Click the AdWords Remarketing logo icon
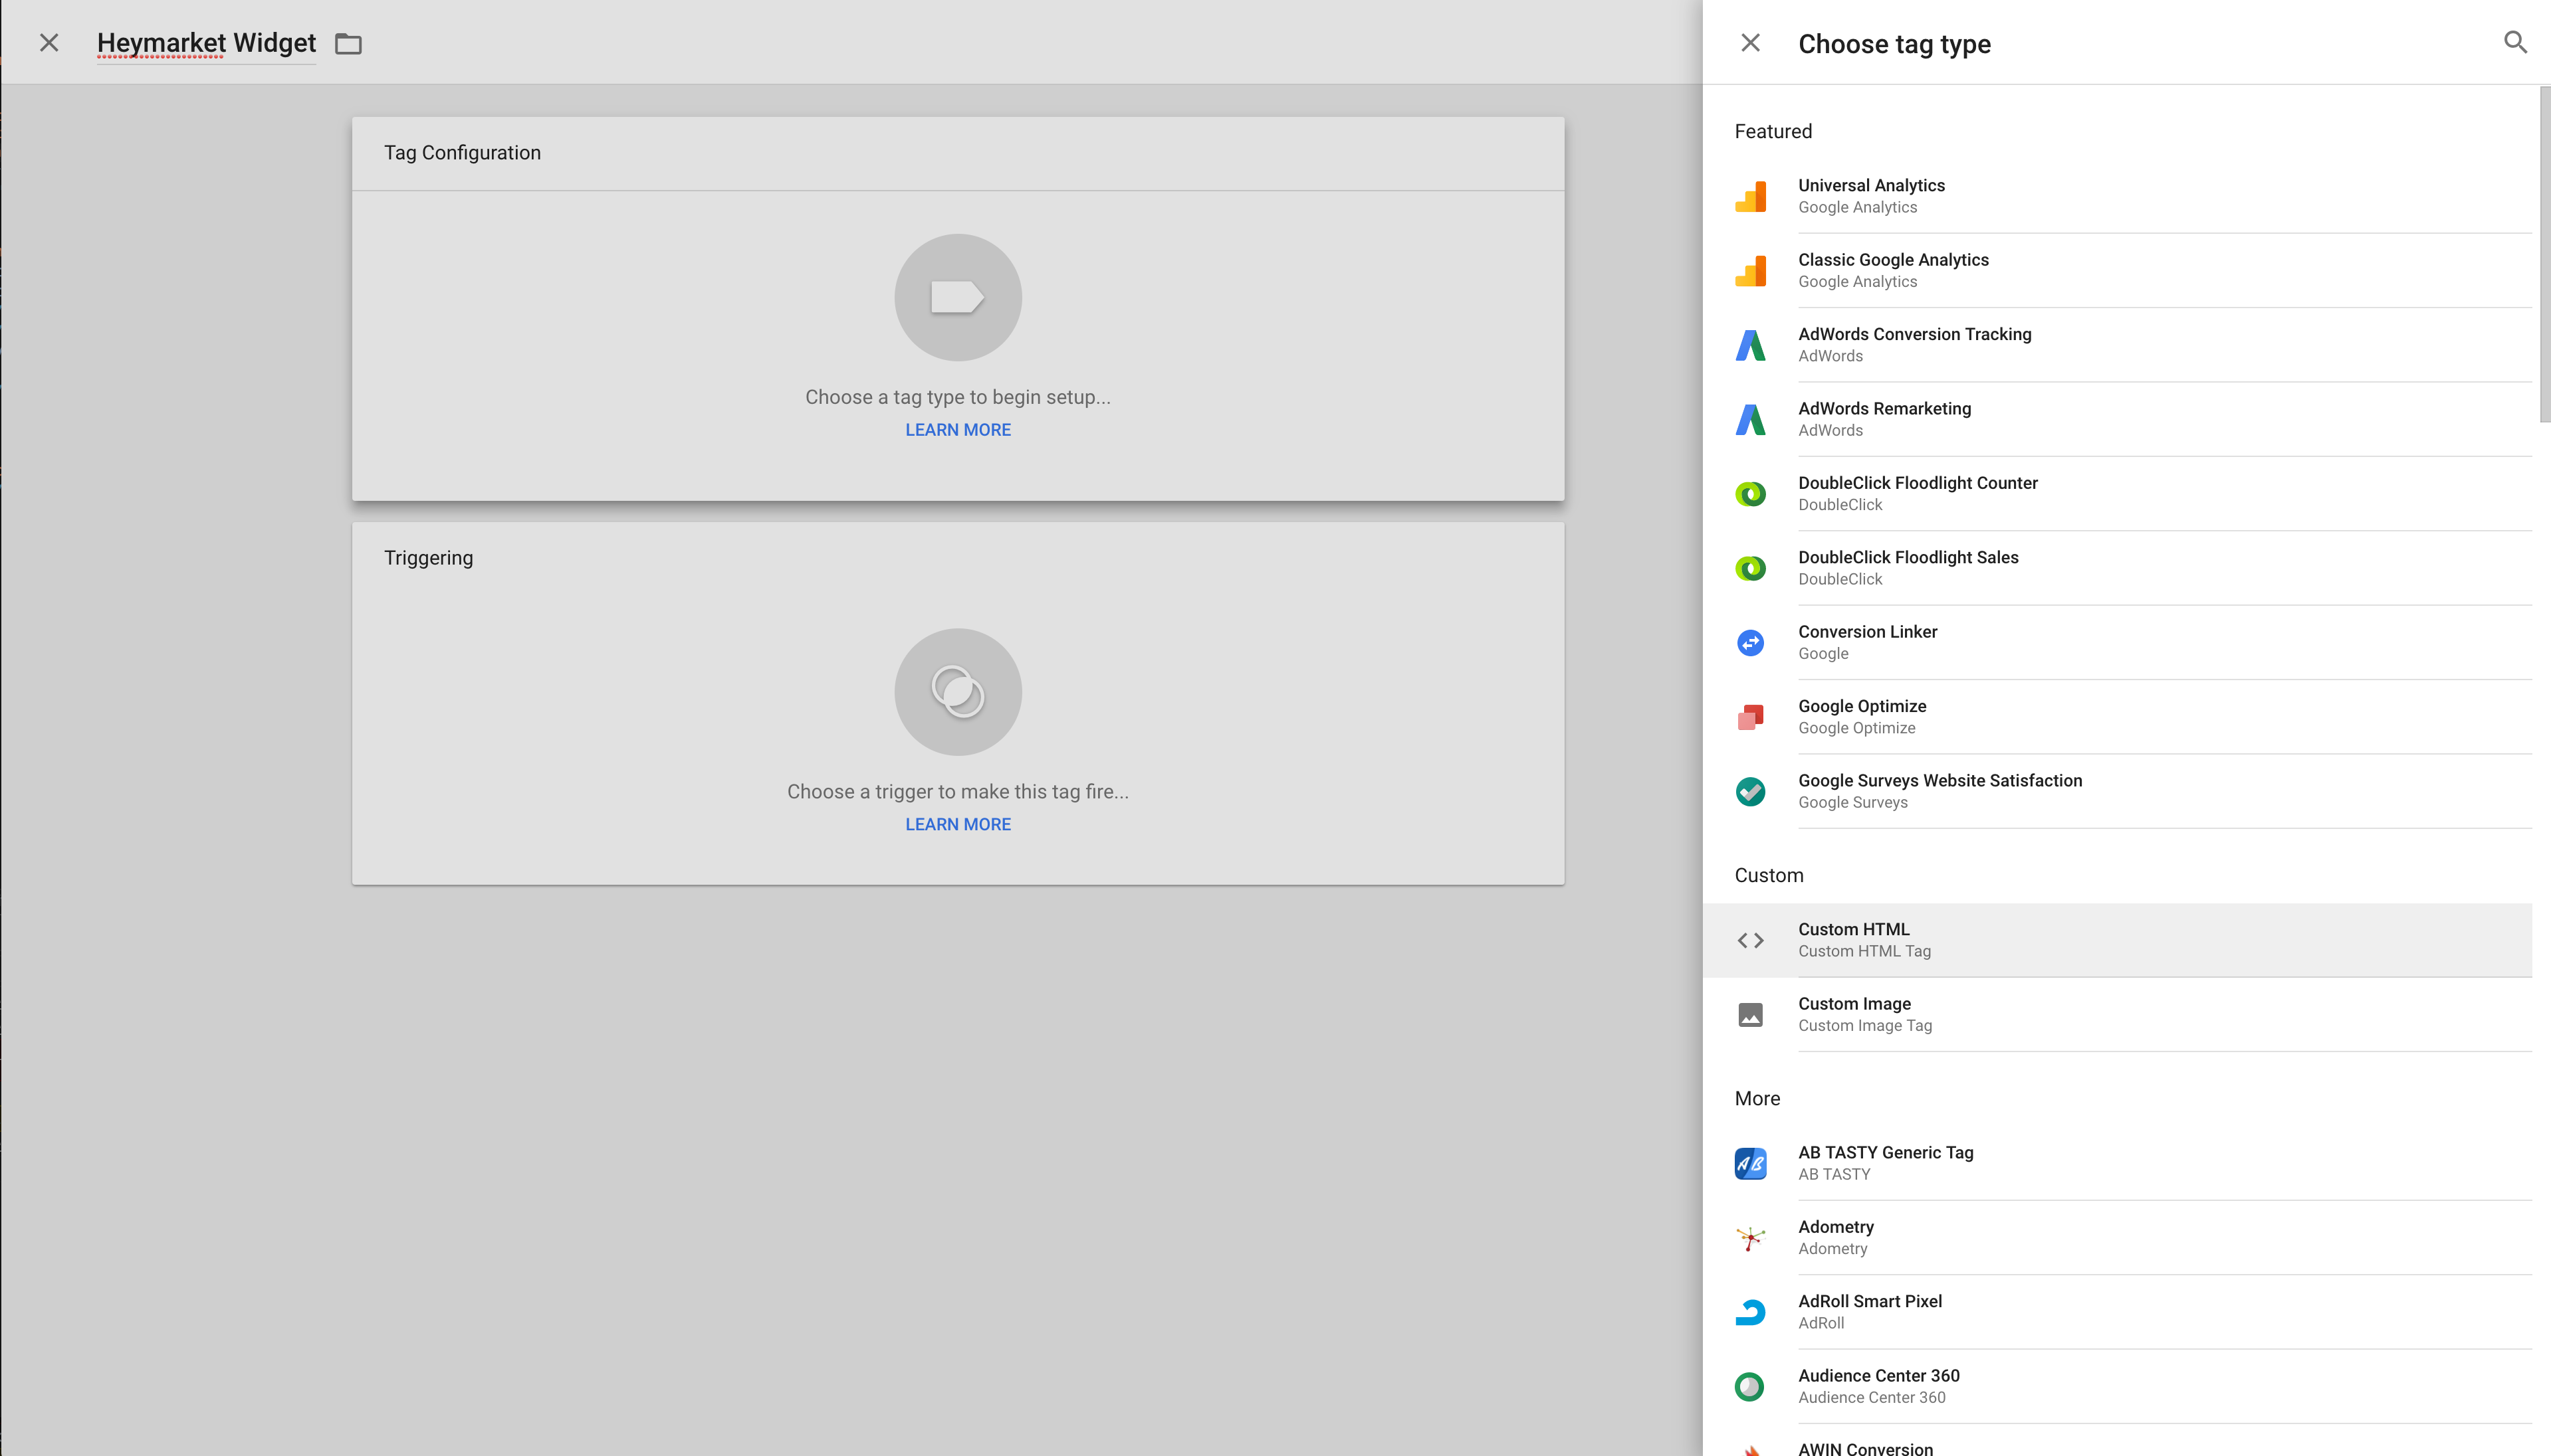 (1749, 419)
